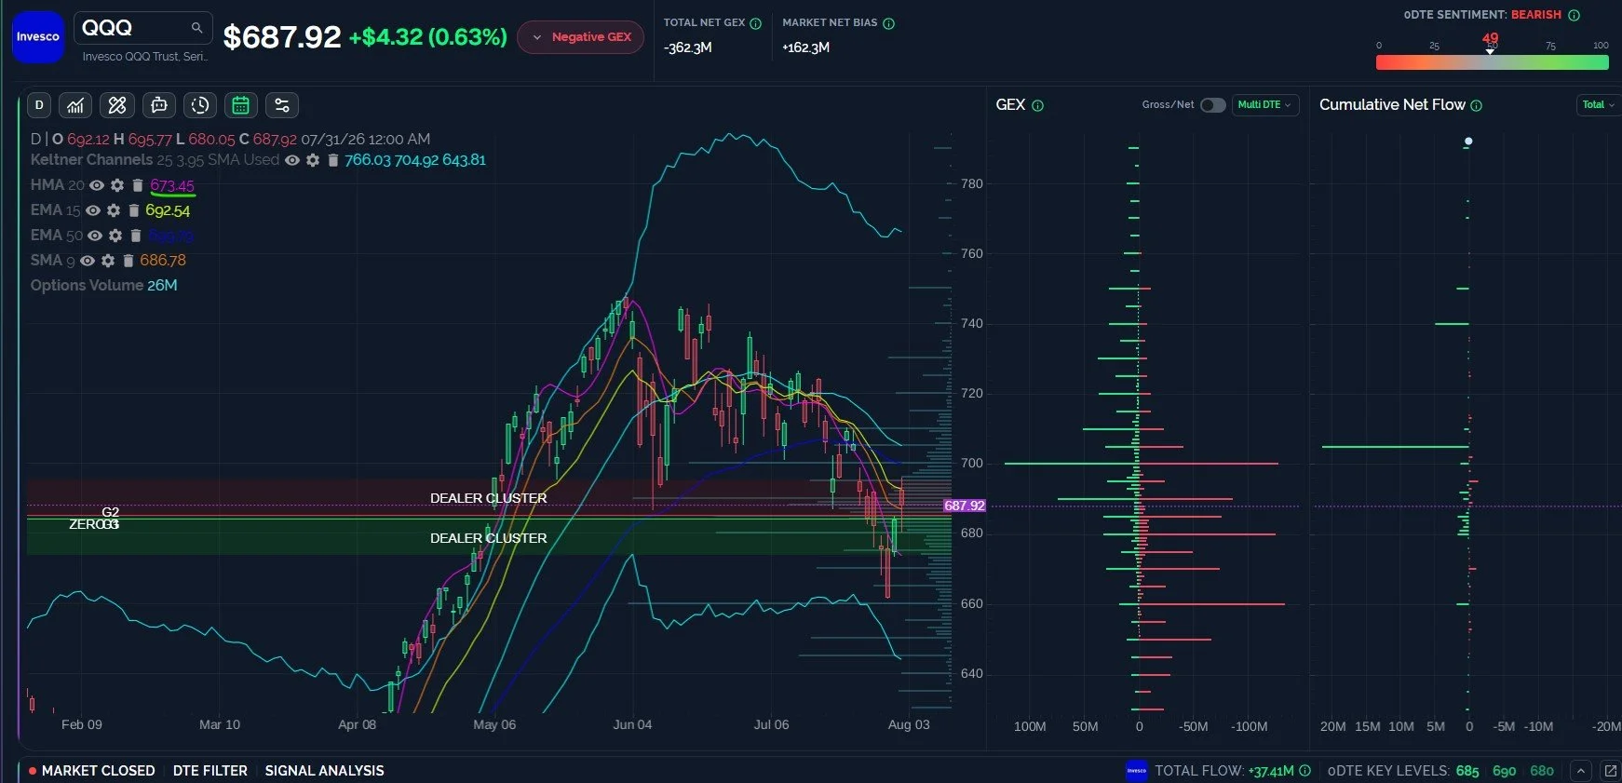Open the SIGNAL ANALYSIS tab

[x=324, y=771]
